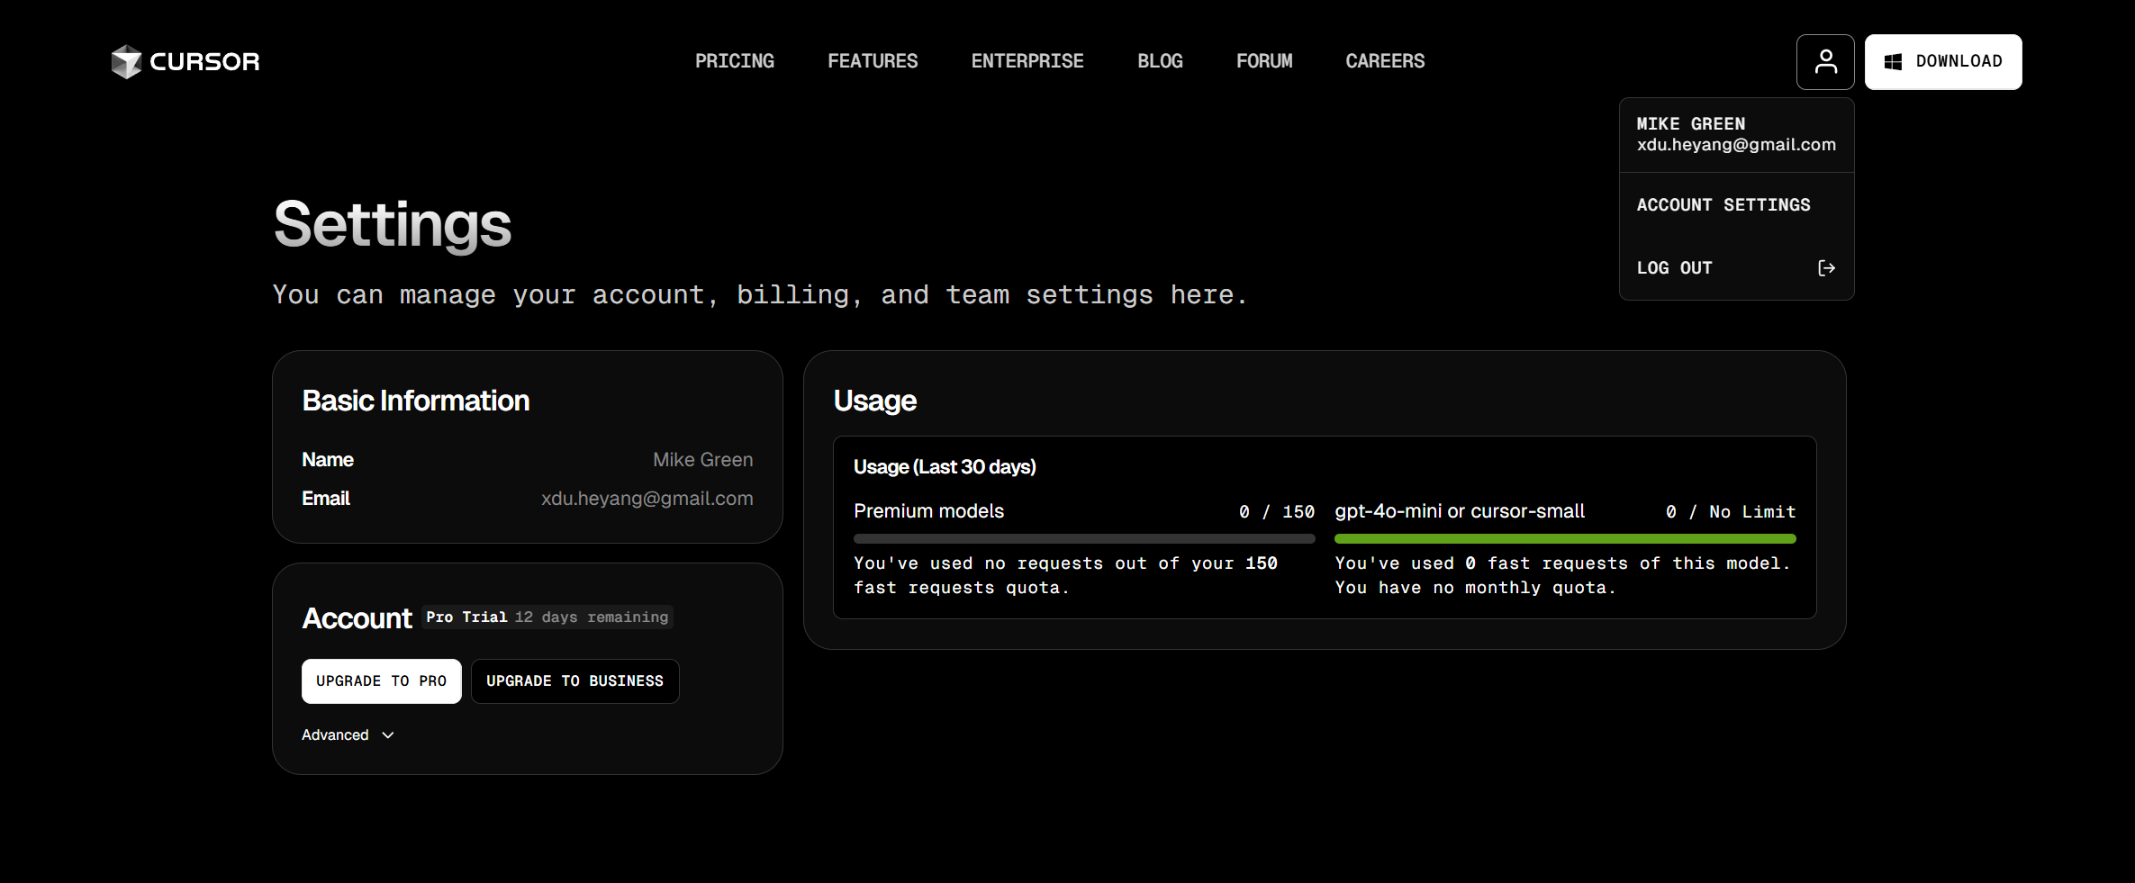Image resolution: width=2135 pixels, height=883 pixels.
Task: Click Upgrade to Business button
Action: click(x=574, y=681)
